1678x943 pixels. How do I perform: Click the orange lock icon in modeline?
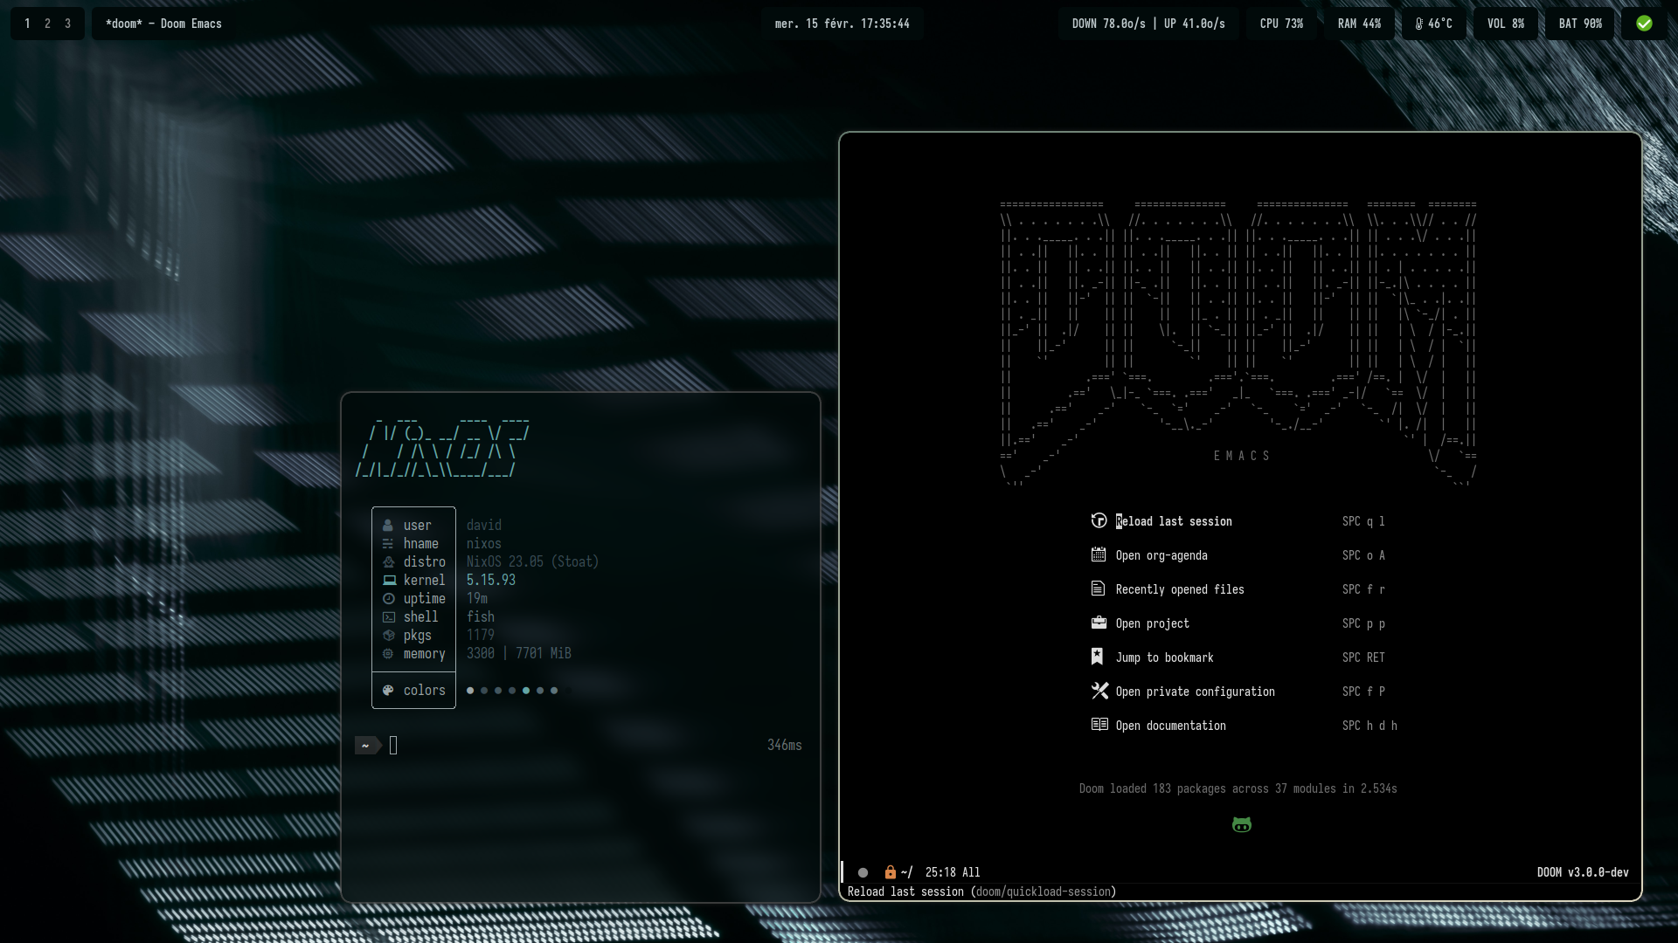coord(890,872)
